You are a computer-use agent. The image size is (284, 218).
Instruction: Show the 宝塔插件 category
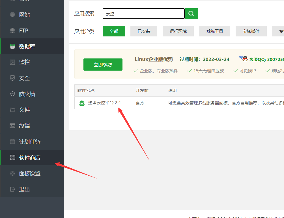point(251,31)
